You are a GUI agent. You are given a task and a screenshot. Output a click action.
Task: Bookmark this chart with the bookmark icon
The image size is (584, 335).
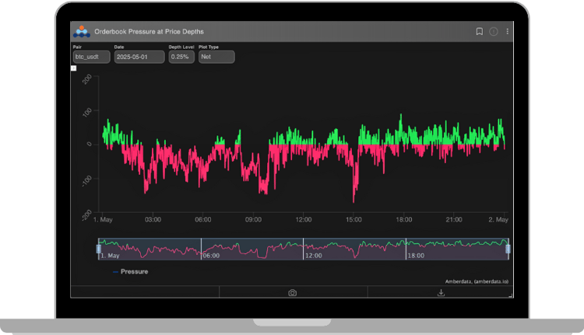pyautogui.click(x=480, y=32)
